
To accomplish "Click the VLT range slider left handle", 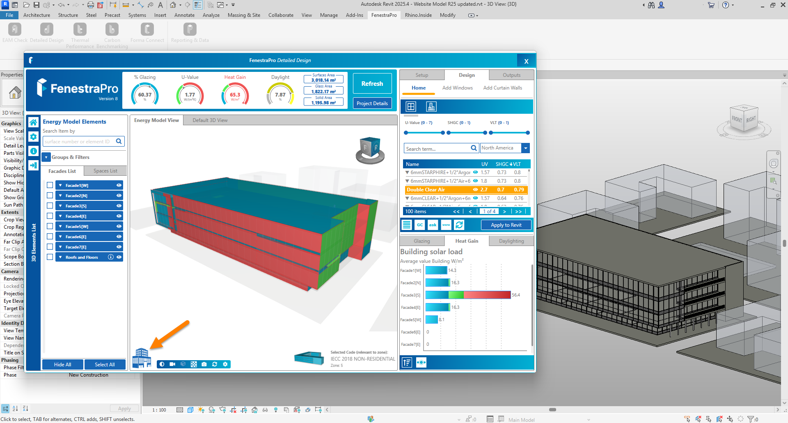I will click(491, 133).
